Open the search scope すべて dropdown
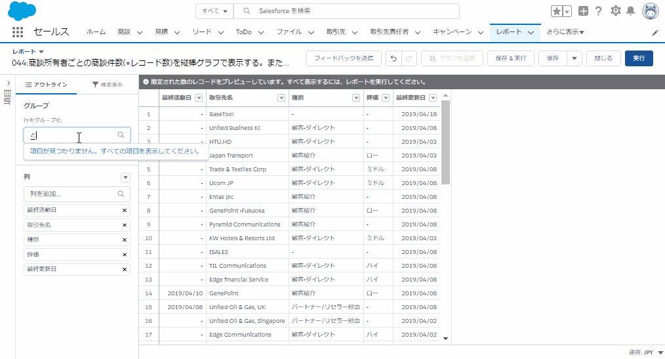Viewport: 665px width, 359px height. coord(214,11)
